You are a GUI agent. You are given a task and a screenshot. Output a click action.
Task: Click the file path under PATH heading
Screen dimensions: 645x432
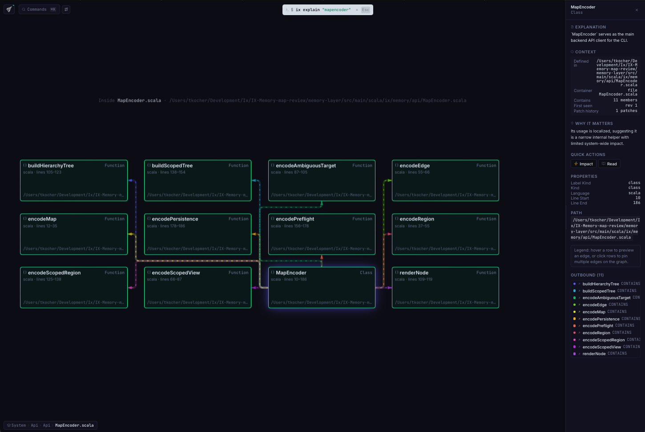605,228
